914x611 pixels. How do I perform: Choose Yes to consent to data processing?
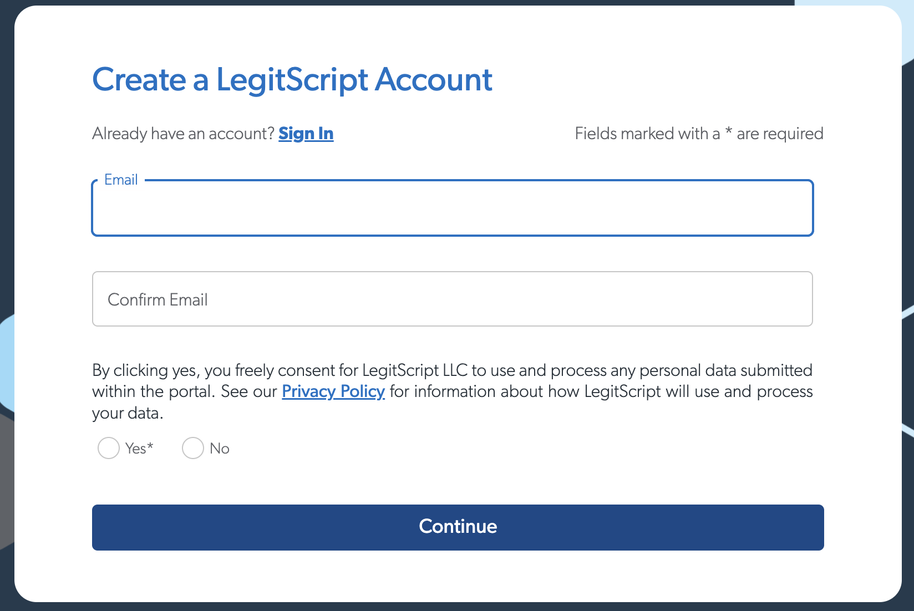tap(109, 448)
